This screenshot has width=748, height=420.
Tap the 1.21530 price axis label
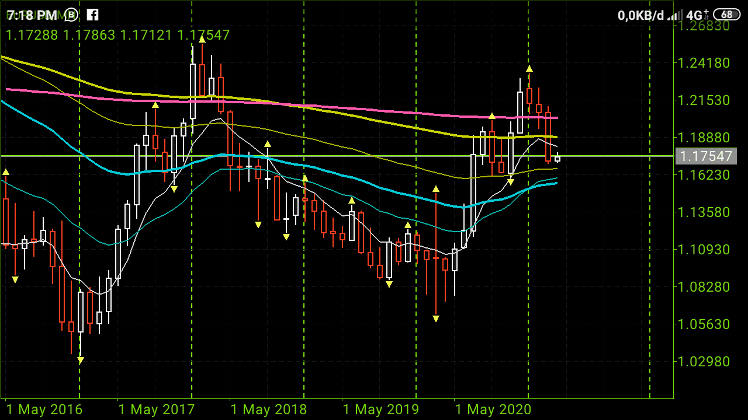coord(704,100)
